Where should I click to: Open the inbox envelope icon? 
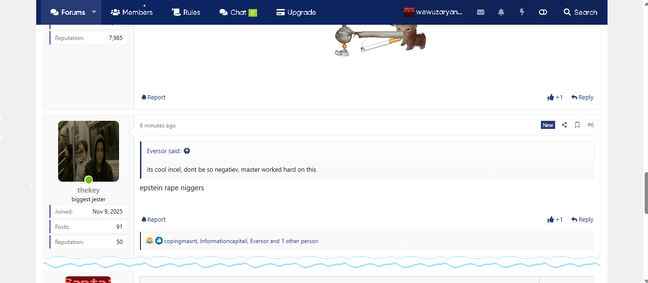480,12
